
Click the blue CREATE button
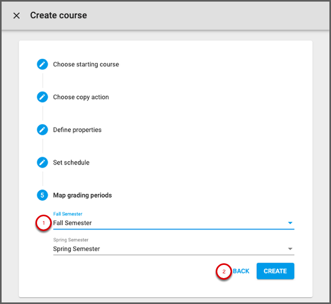(x=275, y=271)
